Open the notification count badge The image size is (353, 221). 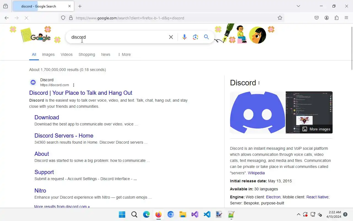click(x=345, y=214)
